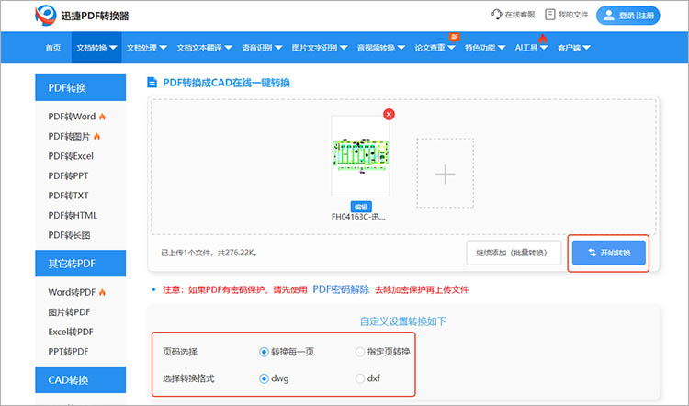Click the flame icon beside PDF转Word
The width and height of the screenshot is (689, 406).
102,117
